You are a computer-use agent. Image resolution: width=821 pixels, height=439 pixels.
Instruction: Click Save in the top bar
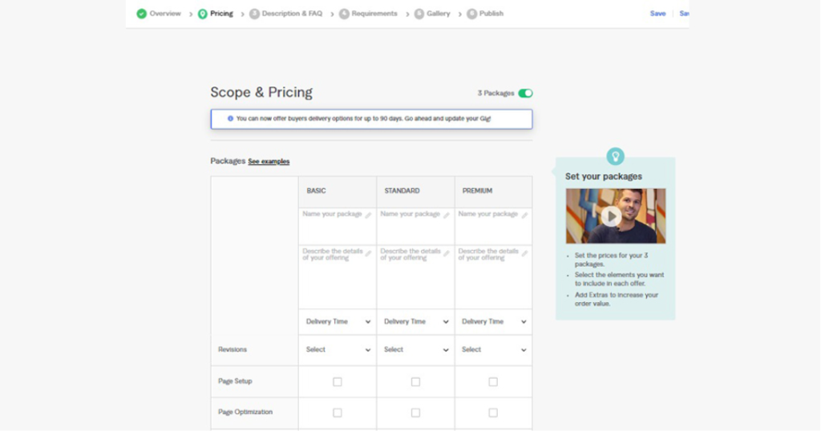657,14
